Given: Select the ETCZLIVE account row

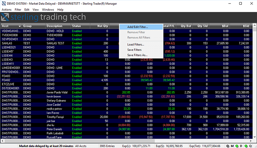Looking at the screenshot, I should [x=126, y=84].
